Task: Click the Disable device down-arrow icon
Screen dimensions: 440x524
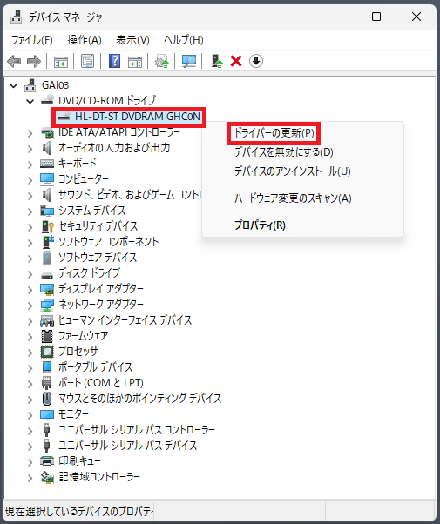Action: 256,62
